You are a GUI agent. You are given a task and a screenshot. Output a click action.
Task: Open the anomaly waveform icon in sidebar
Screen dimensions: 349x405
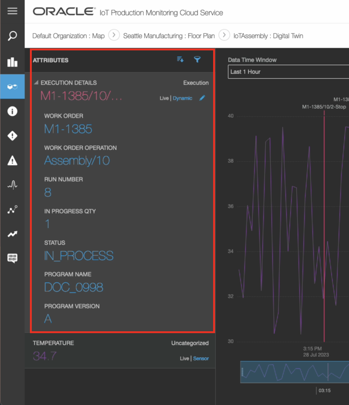click(x=12, y=185)
